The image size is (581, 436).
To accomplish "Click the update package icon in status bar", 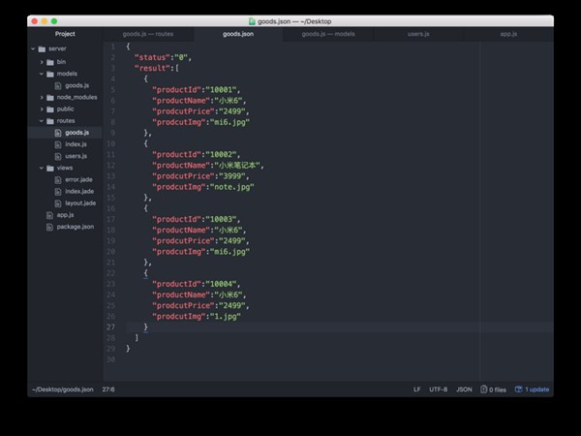I will click(x=518, y=389).
